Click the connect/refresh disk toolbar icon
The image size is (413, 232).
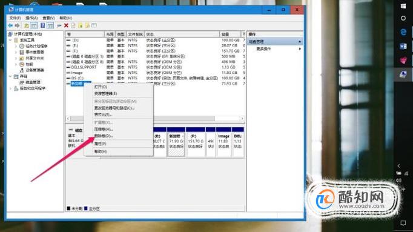59,25
